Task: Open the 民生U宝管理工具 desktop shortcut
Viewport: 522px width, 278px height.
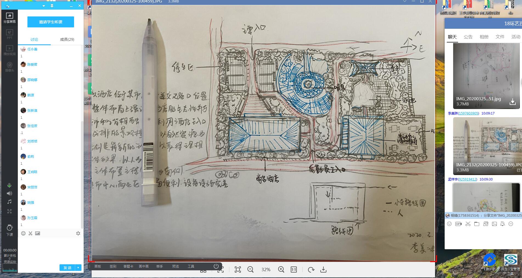Action: [x=510, y=264]
